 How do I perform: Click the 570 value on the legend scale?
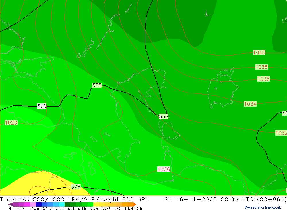pos(106,209)
